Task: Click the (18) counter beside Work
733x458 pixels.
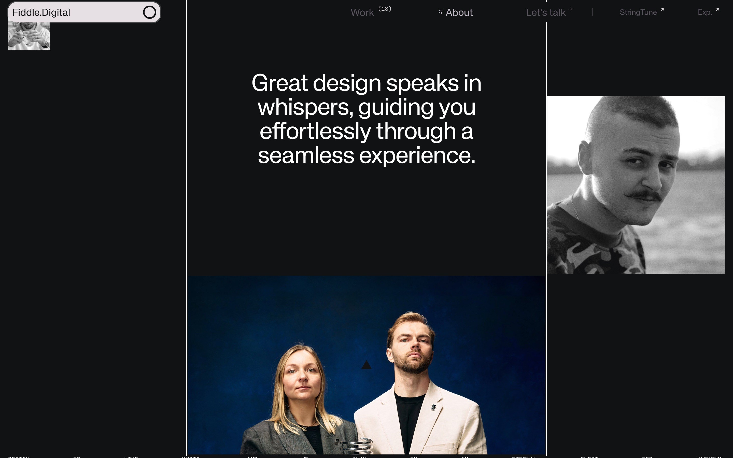Action: click(x=385, y=9)
